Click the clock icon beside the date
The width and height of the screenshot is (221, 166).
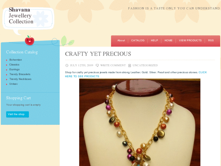pos(67,65)
